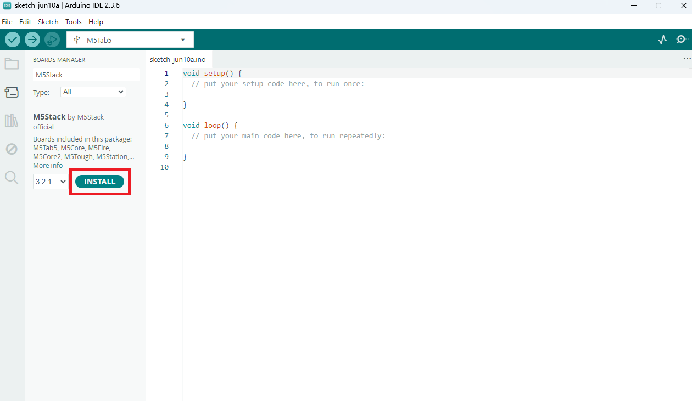This screenshot has height=401, width=692.
Task: Click the M5Stack search field
Action: point(86,75)
